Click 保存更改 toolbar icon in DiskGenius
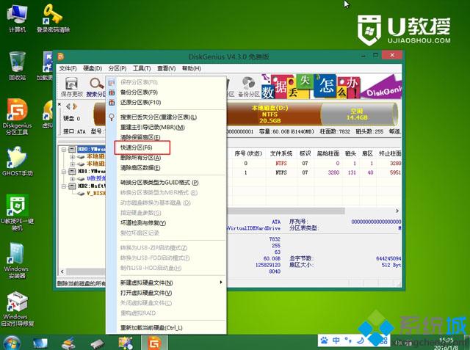470x350 pixels. click(x=72, y=87)
